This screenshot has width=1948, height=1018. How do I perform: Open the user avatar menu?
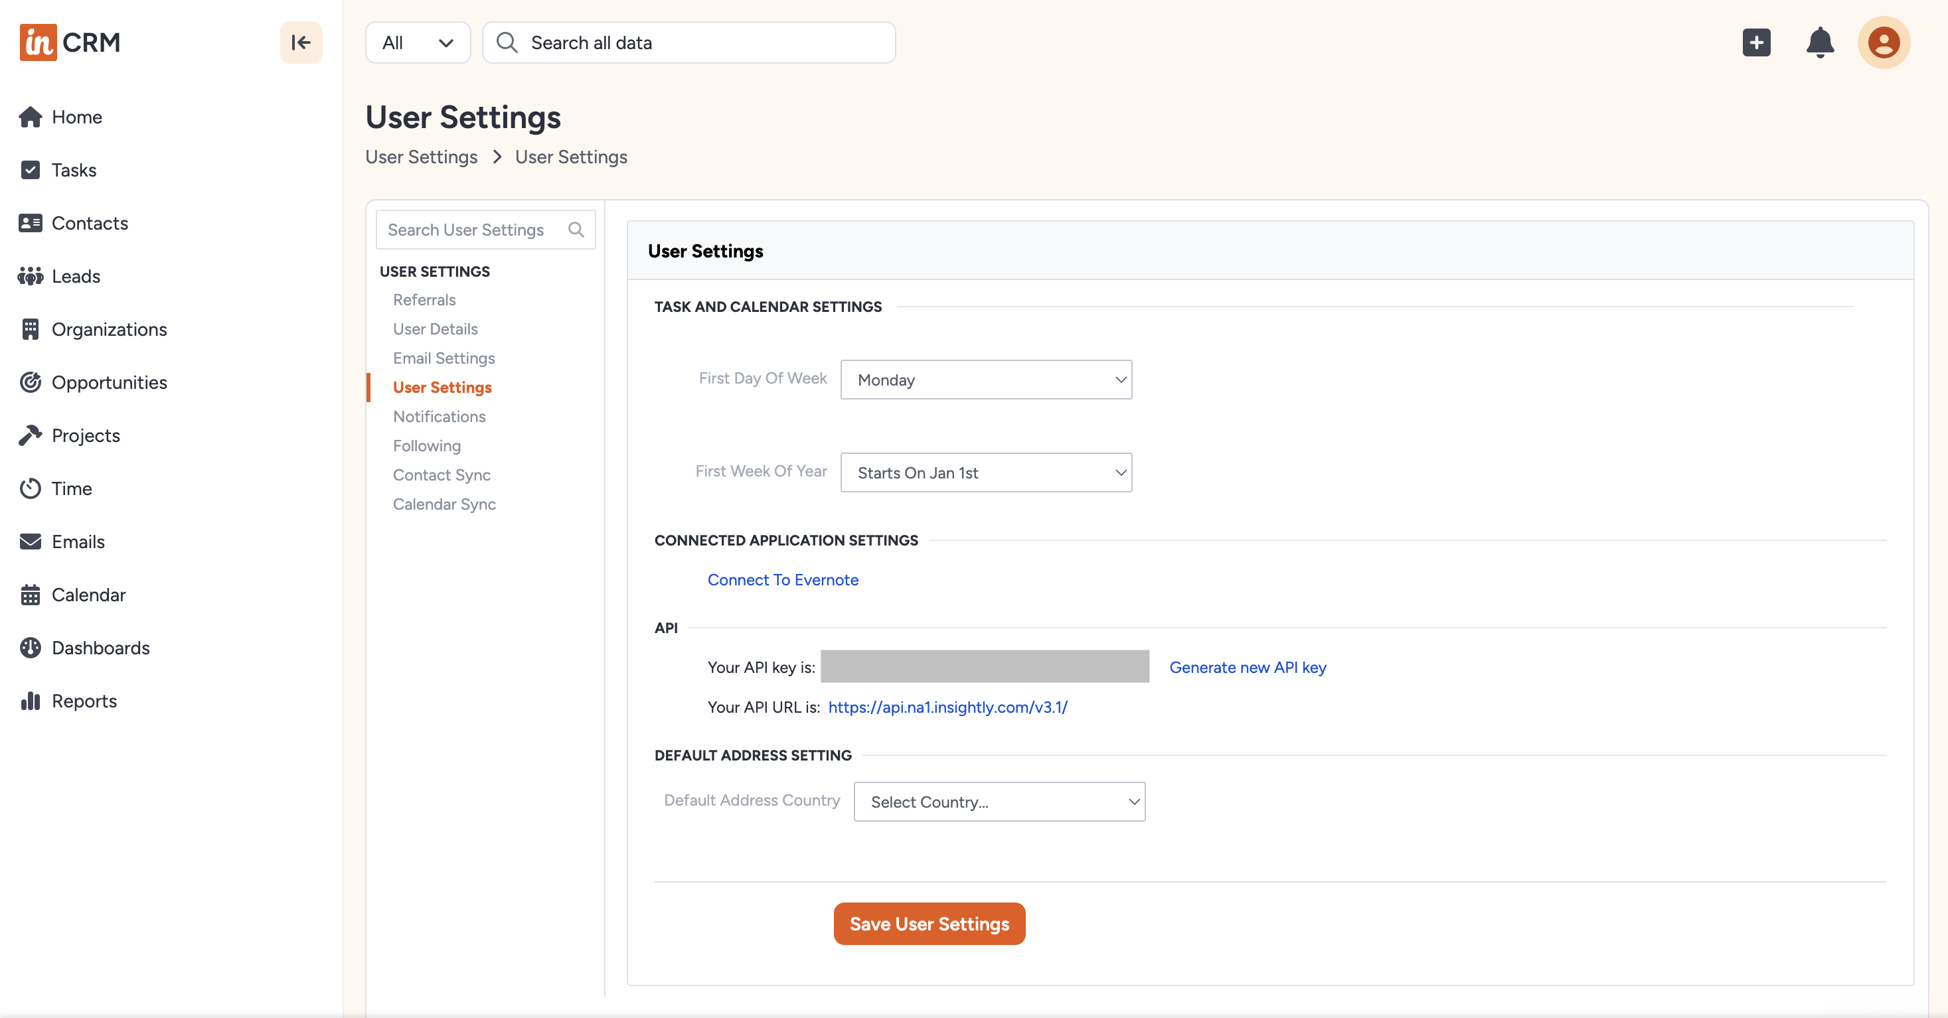point(1884,42)
